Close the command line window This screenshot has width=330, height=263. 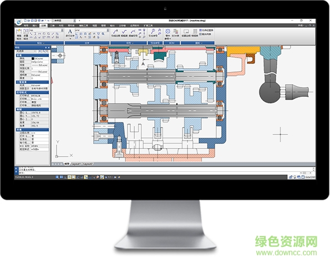pos(16,168)
